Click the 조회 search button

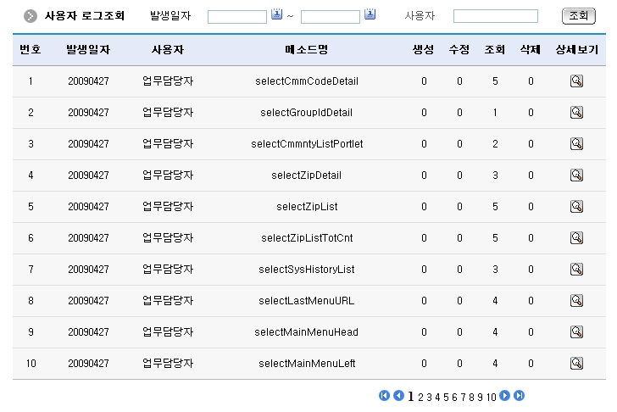point(577,16)
